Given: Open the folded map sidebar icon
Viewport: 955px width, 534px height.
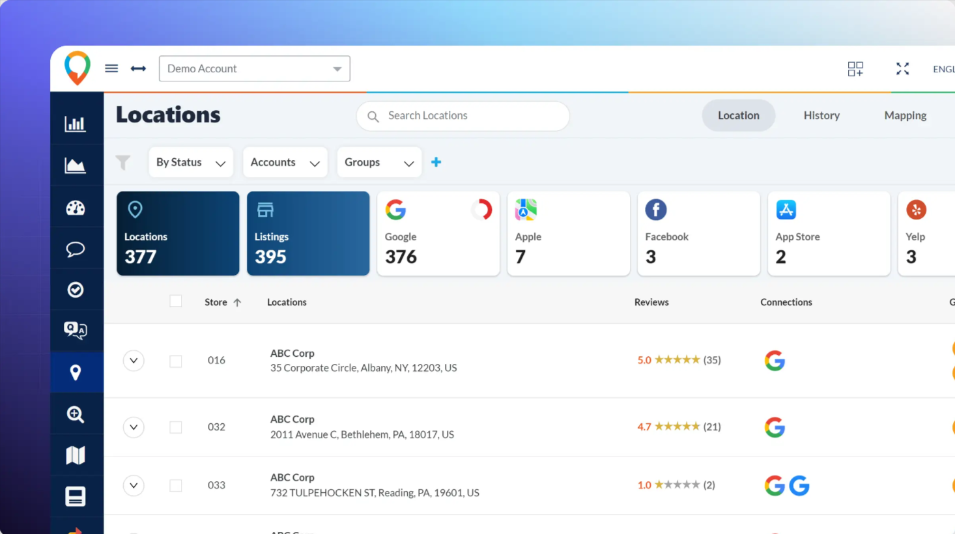Looking at the screenshot, I should pos(76,455).
